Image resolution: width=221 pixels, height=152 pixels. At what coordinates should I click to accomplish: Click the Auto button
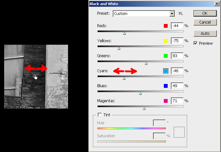tap(205, 34)
